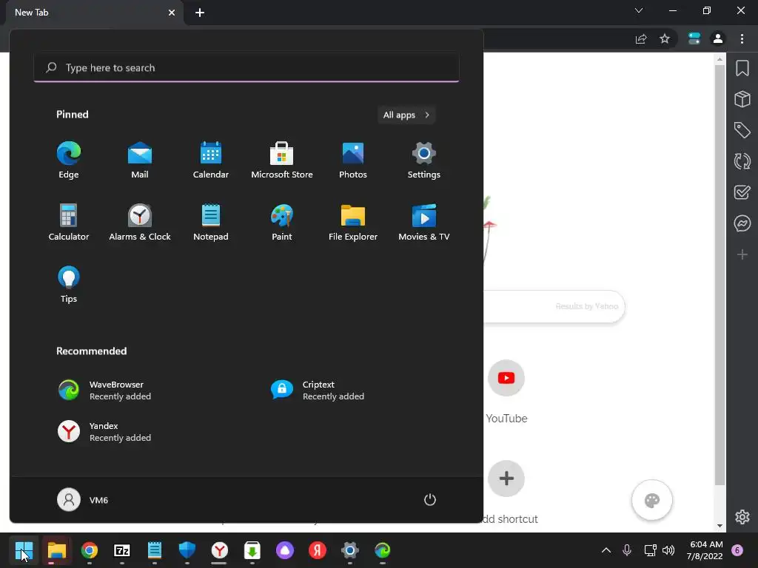Open the Messenger sidebar icon

[742, 223]
